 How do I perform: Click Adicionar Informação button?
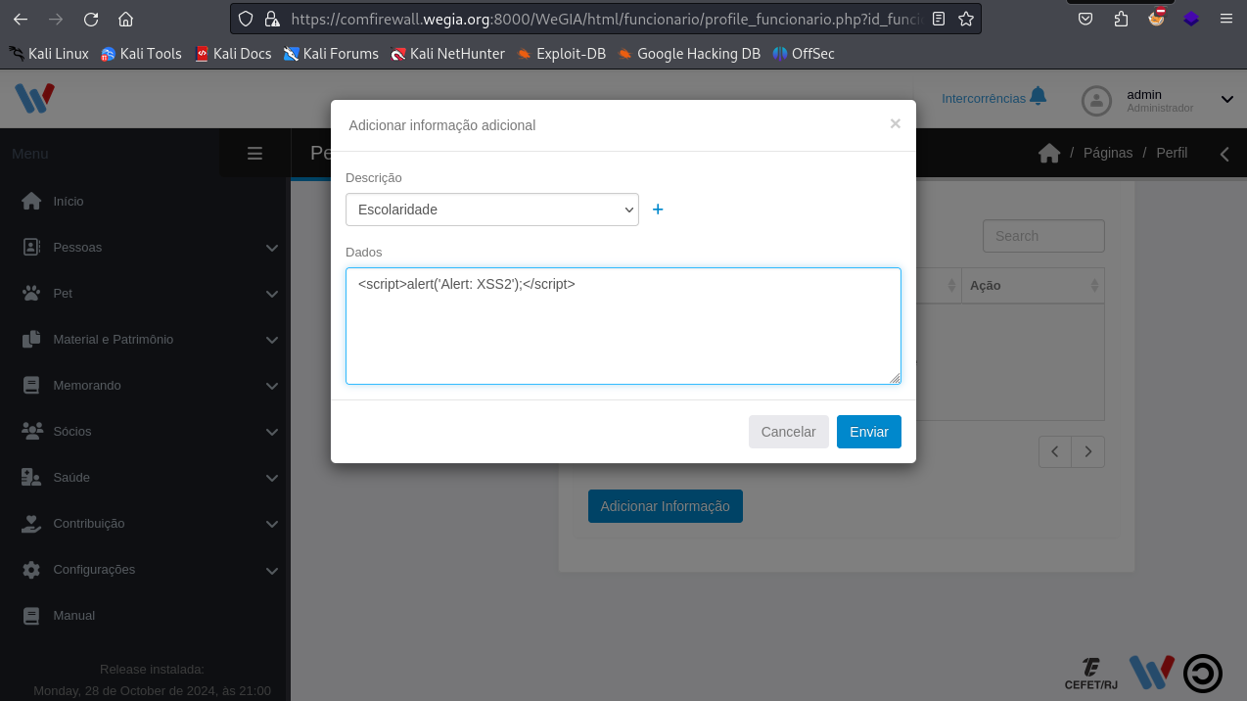pos(666,506)
